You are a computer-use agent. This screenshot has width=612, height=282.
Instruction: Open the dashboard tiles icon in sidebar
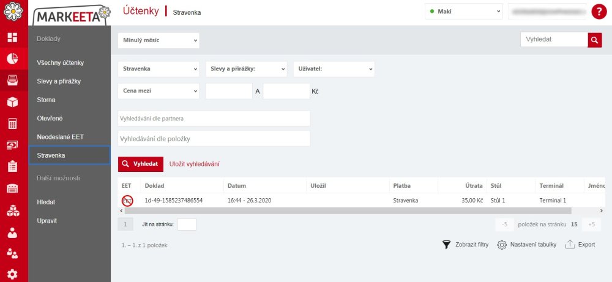pyautogui.click(x=12, y=38)
